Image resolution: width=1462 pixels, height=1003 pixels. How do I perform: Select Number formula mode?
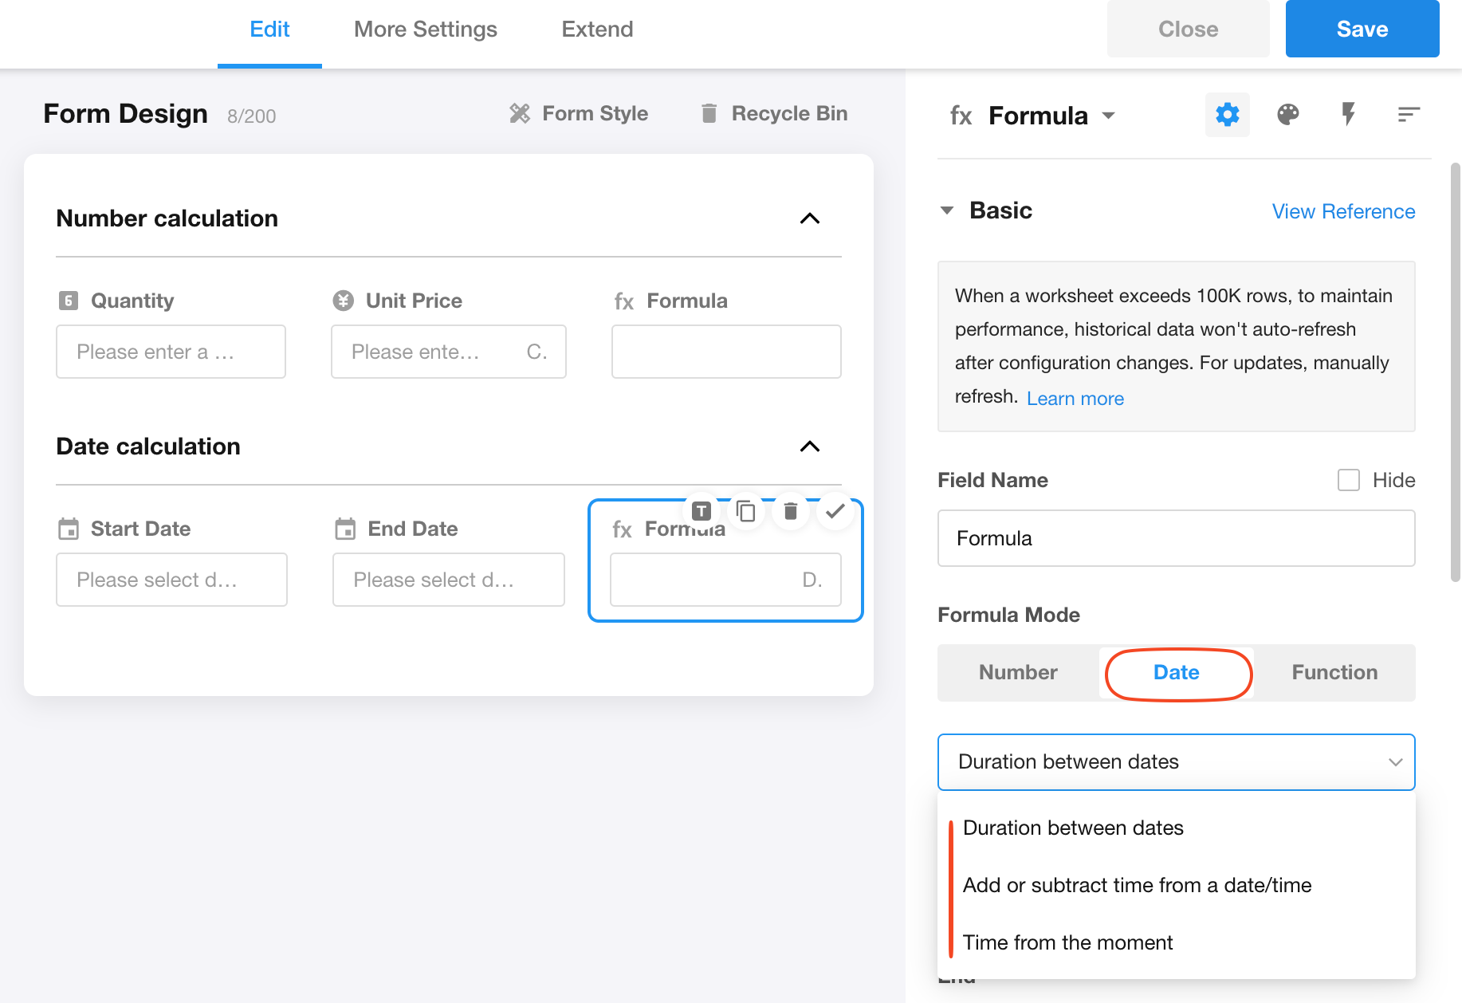point(1018,672)
